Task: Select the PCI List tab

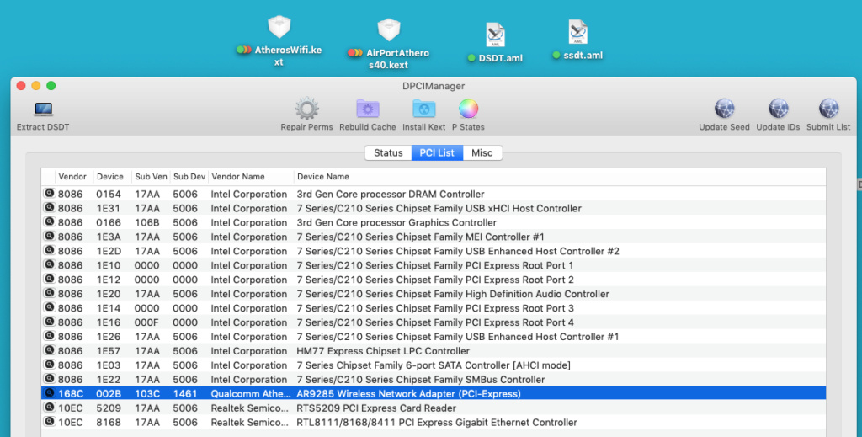Action: pyautogui.click(x=437, y=152)
